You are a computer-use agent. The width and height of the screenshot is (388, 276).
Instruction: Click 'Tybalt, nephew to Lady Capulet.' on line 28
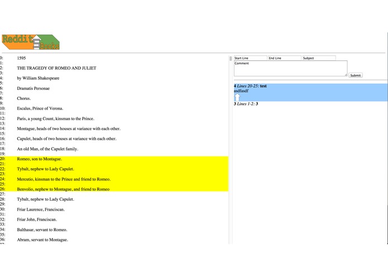46,199
